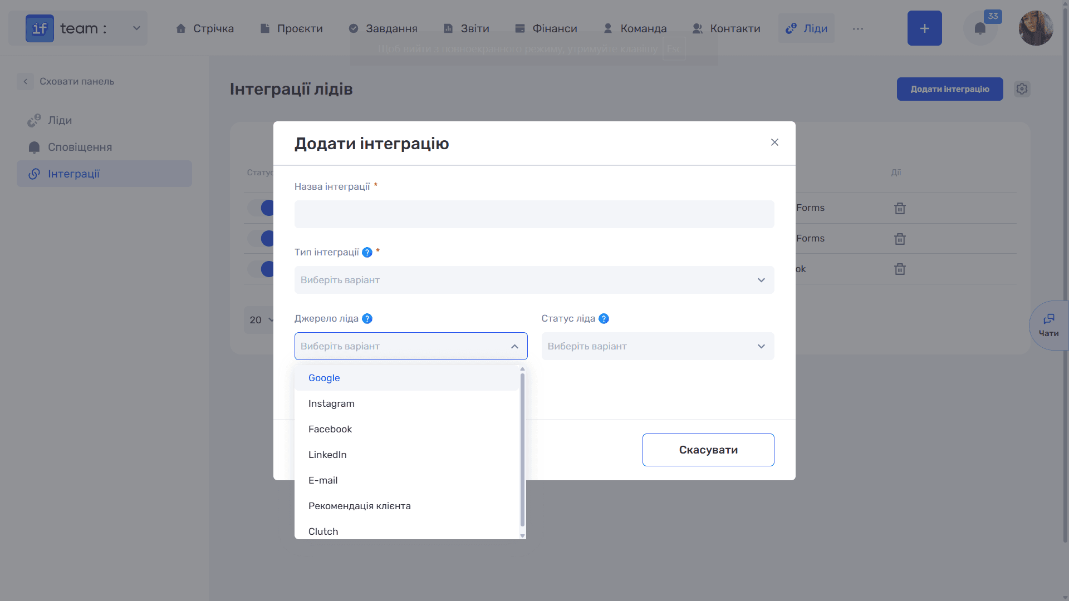Click the 'if' team logo icon
1069x601 pixels.
(x=40, y=28)
